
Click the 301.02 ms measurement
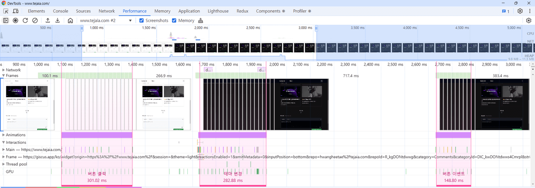pos(97,181)
